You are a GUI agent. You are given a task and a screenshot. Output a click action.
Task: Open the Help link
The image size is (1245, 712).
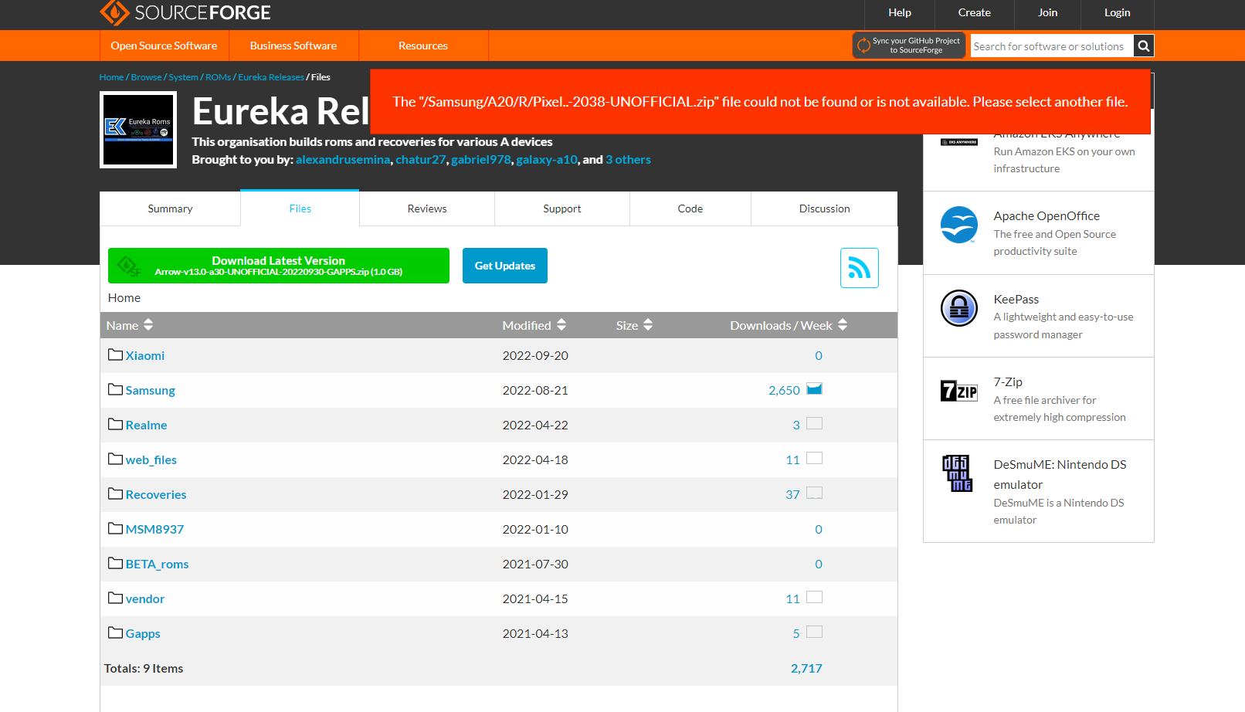coord(900,12)
